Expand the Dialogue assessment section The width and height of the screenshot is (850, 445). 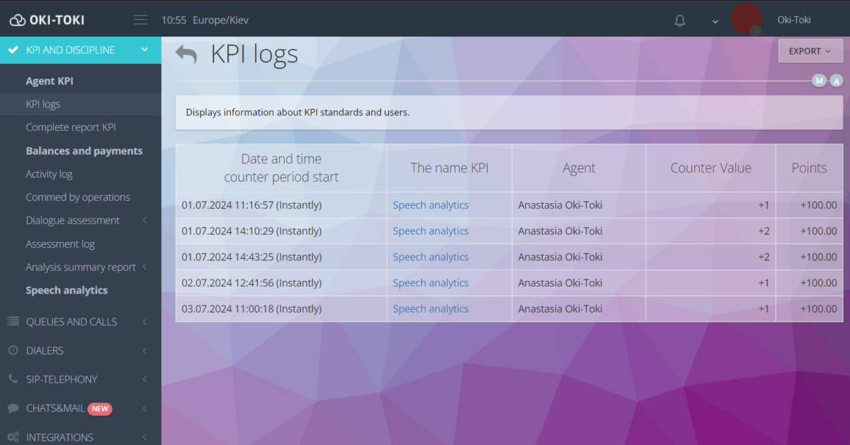(72, 220)
